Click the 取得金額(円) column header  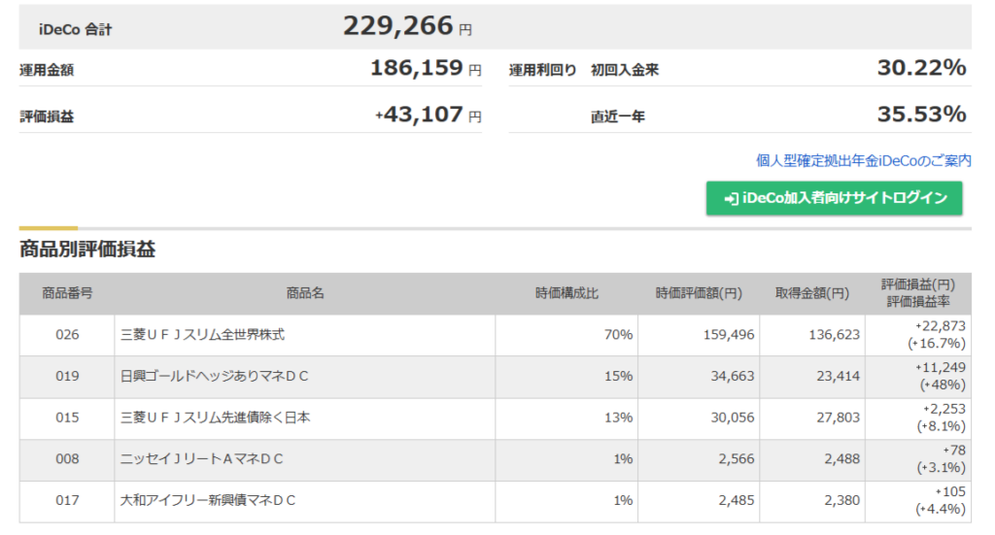click(x=811, y=293)
